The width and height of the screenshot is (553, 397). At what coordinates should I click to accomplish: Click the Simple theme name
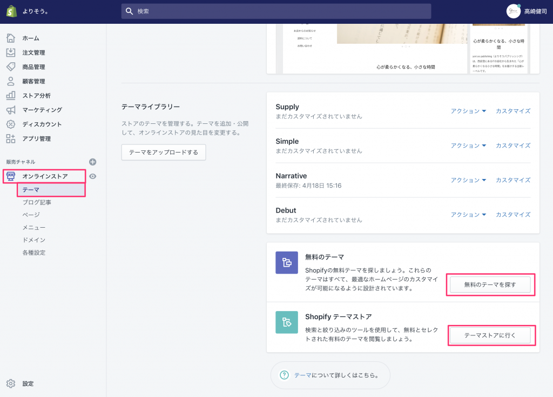[287, 141]
